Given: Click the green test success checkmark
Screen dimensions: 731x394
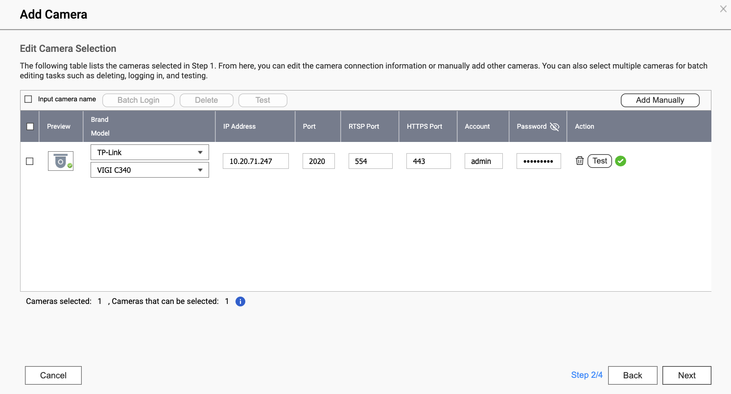Looking at the screenshot, I should coord(621,161).
